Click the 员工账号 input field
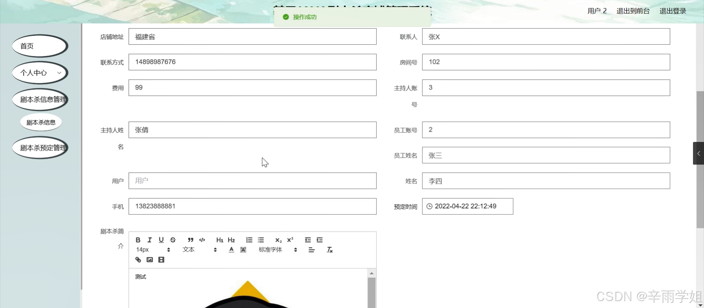The image size is (704, 308). tap(546, 130)
